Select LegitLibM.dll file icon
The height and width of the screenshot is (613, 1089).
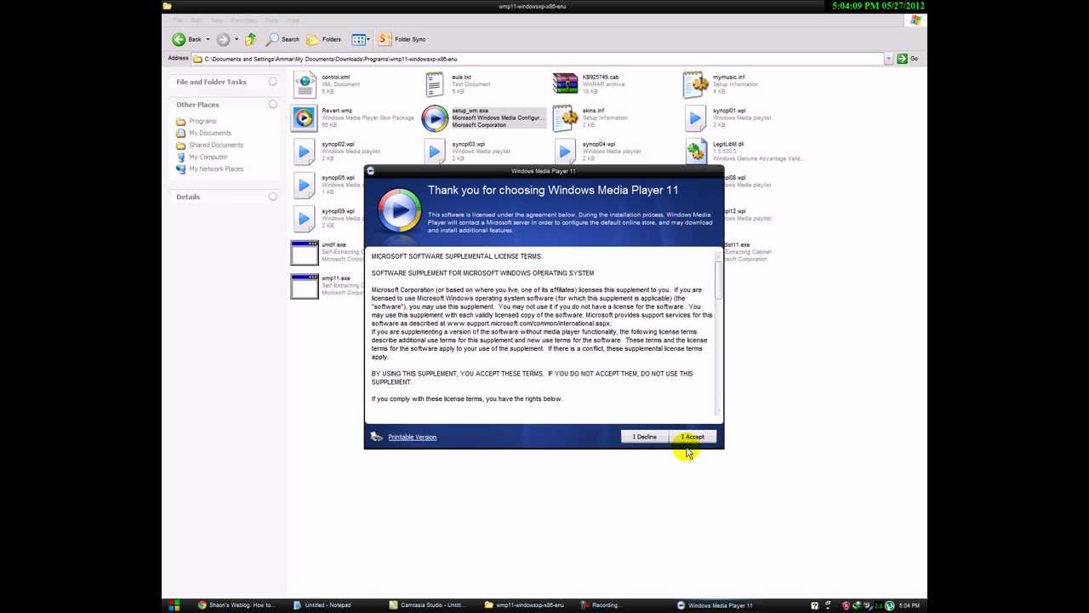696,152
